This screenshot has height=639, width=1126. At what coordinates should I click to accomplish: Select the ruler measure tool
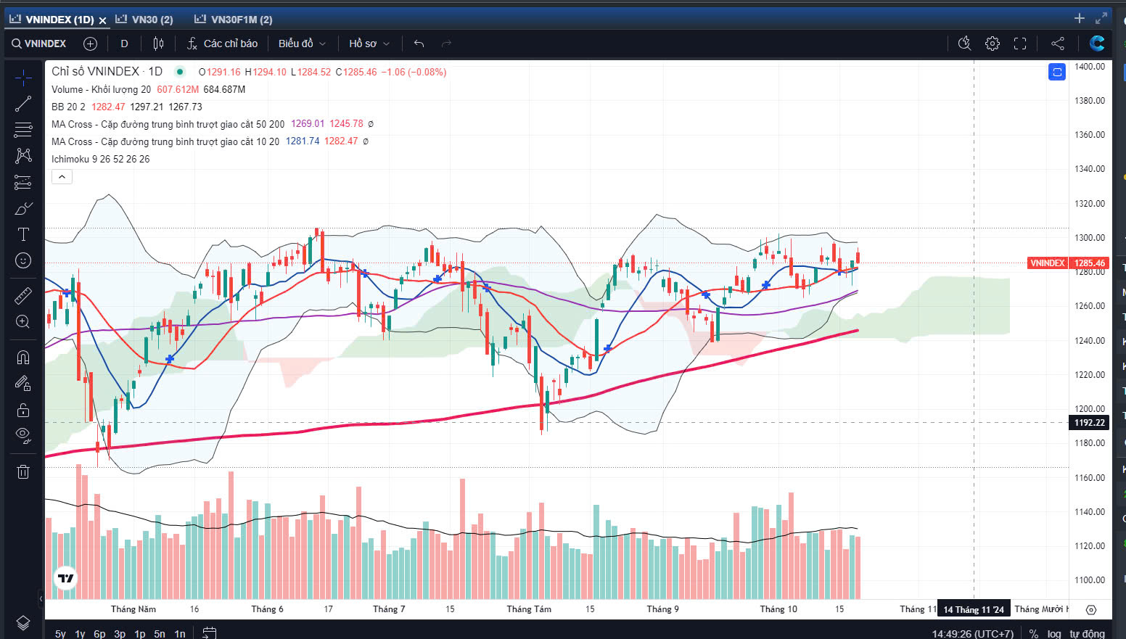pyautogui.click(x=23, y=295)
